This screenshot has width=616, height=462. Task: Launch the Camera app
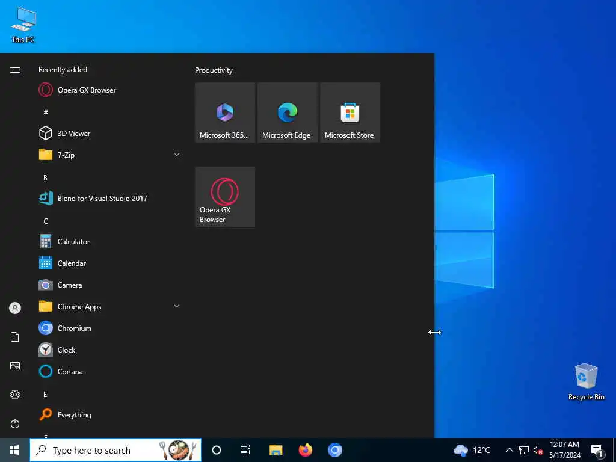pos(109,285)
